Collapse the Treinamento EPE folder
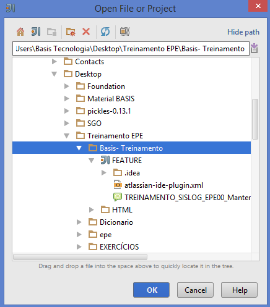The width and height of the screenshot is (270, 307). click(67, 136)
